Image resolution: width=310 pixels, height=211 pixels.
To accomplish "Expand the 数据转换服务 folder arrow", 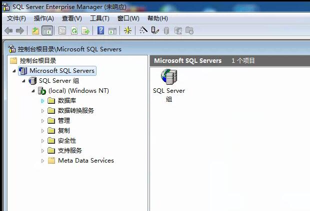I will tap(42, 111).
